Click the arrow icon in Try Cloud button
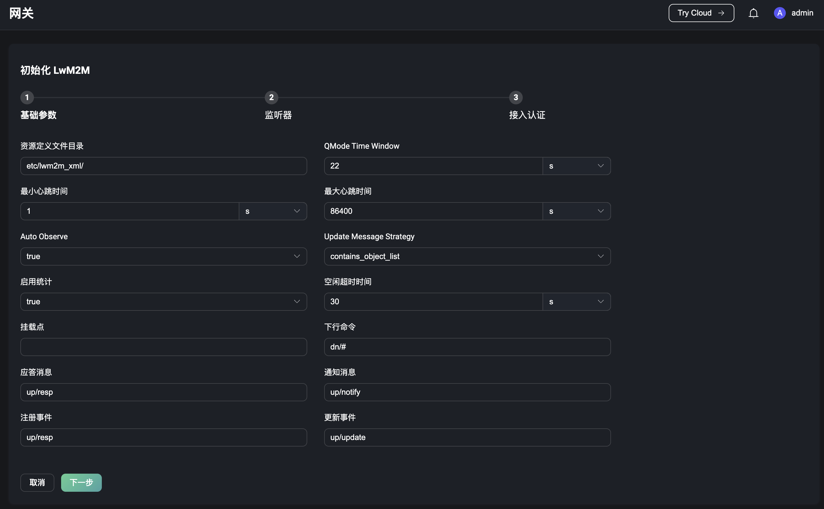Screen dimensions: 824x509 coord(721,13)
